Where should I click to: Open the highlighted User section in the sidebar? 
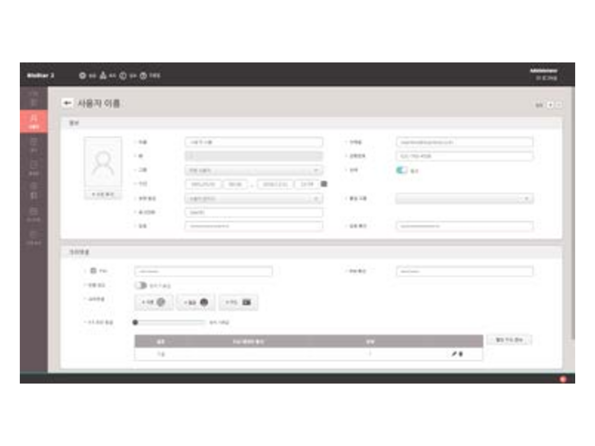[34, 122]
